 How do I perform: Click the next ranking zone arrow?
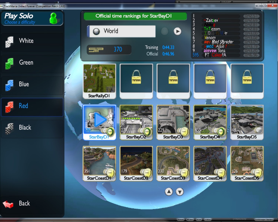(x=178, y=31)
